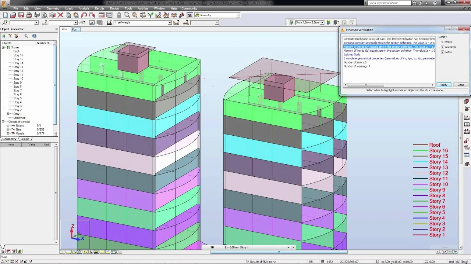471x264 pixels.
Task: Click the Name column header in properties table
Action: pyautogui.click(x=11, y=144)
